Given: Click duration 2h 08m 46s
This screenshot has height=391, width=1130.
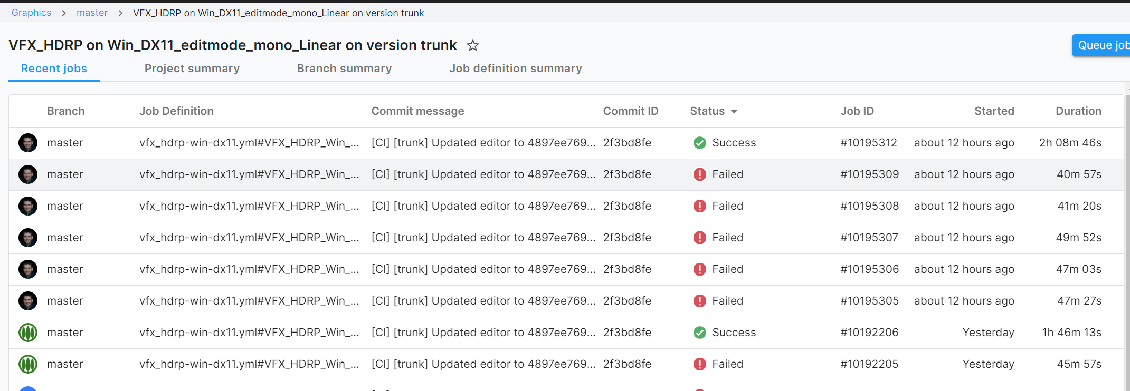Looking at the screenshot, I should pos(1070,143).
